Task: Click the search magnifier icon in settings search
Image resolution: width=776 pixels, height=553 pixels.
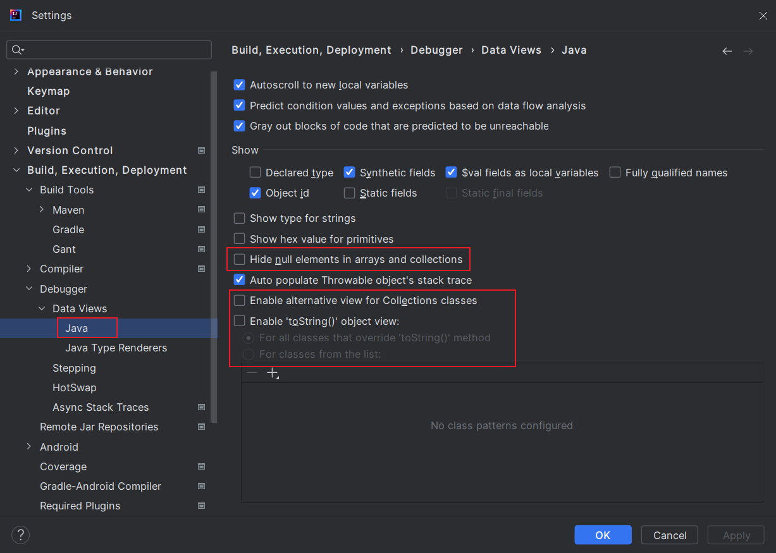Action: 17,50
